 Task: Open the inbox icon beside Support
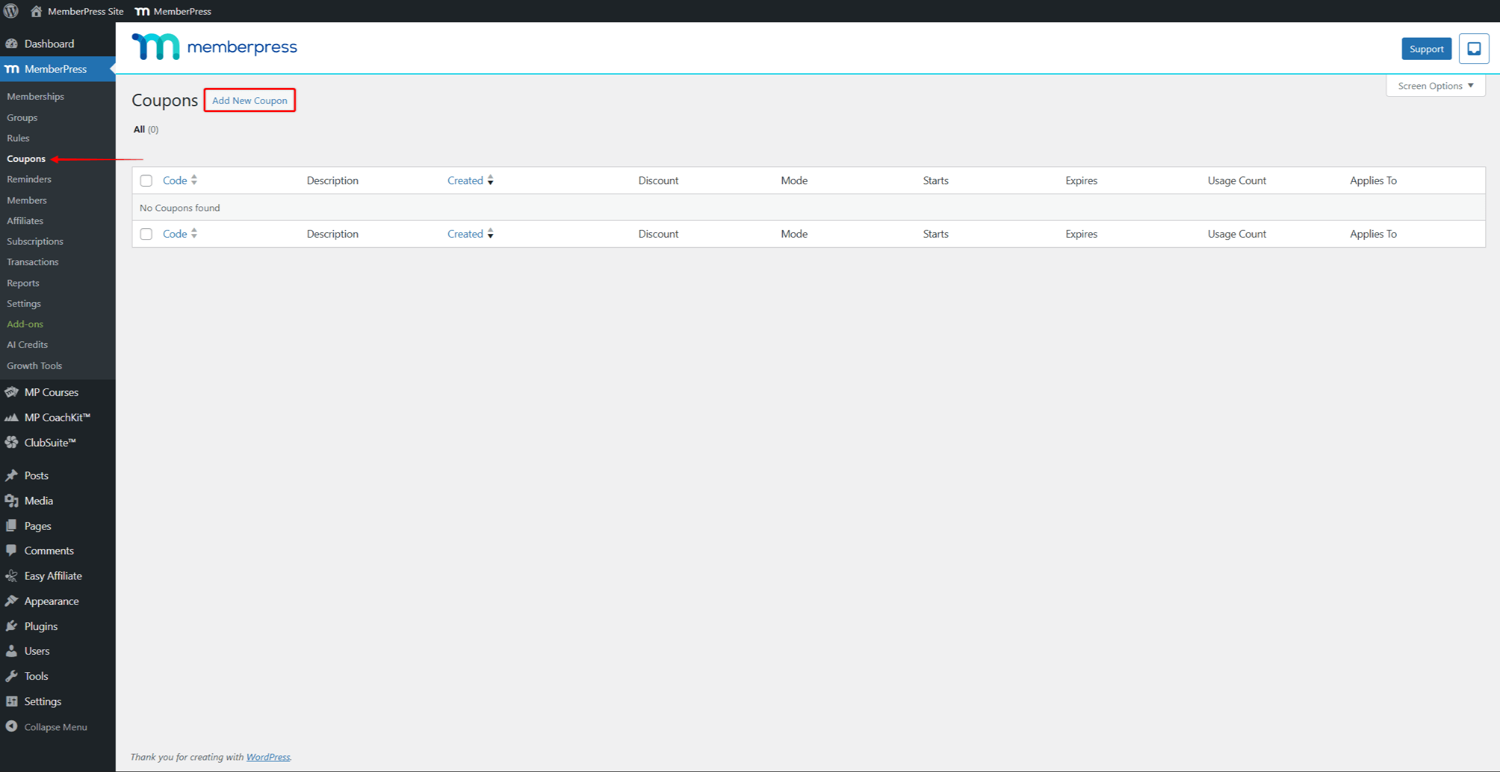click(x=1473, y=49)
